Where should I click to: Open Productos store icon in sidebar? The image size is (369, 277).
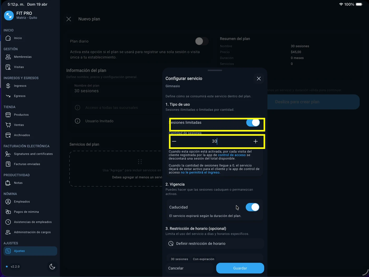pyautogui.click(x=8, y=115)
